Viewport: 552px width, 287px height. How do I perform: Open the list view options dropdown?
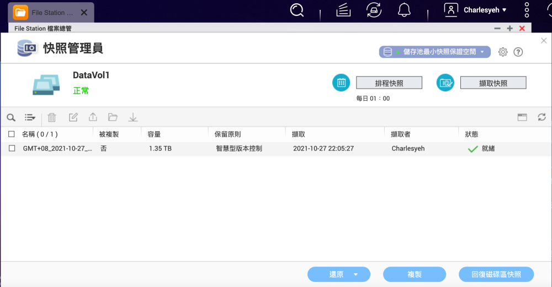pos(30,117)
